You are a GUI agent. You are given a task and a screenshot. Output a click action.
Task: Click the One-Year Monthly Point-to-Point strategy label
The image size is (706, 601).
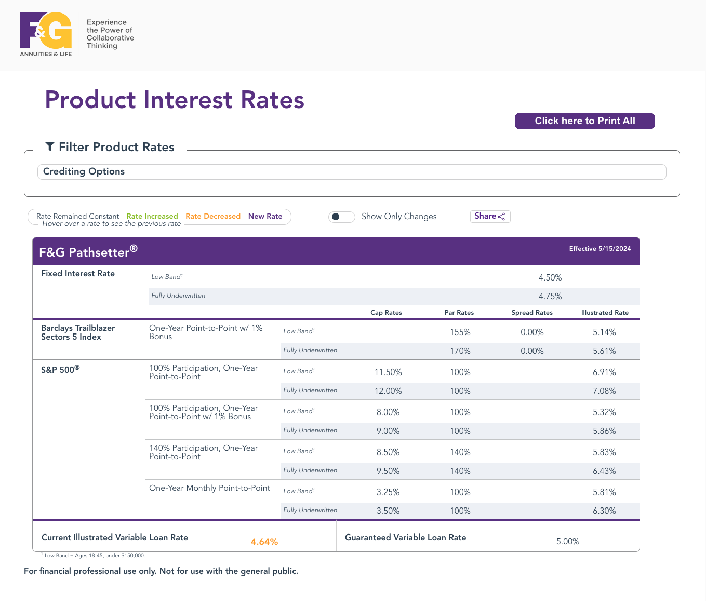tap(209, 488)
